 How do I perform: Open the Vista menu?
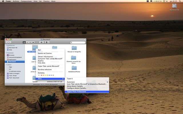(35, 1)
